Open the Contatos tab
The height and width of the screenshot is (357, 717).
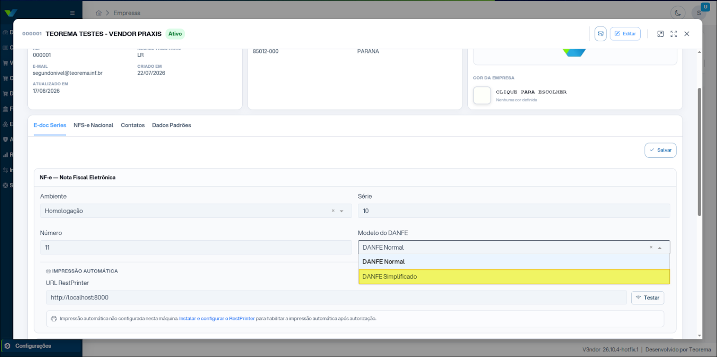coord(133,125)
